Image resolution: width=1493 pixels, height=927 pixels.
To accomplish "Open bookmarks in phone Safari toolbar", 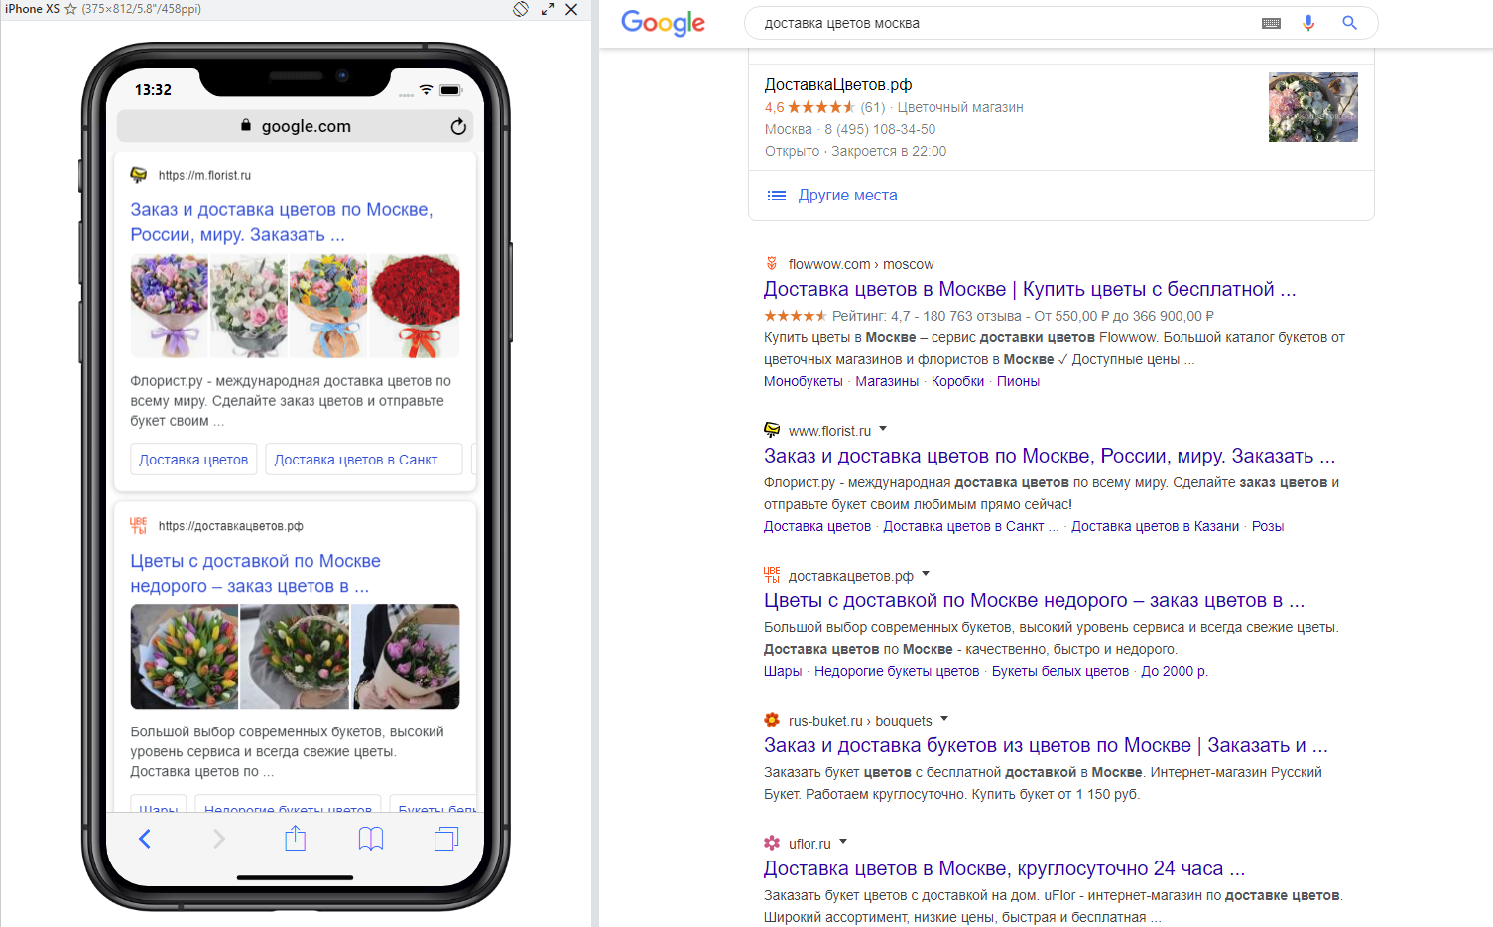I will point(371,839).
